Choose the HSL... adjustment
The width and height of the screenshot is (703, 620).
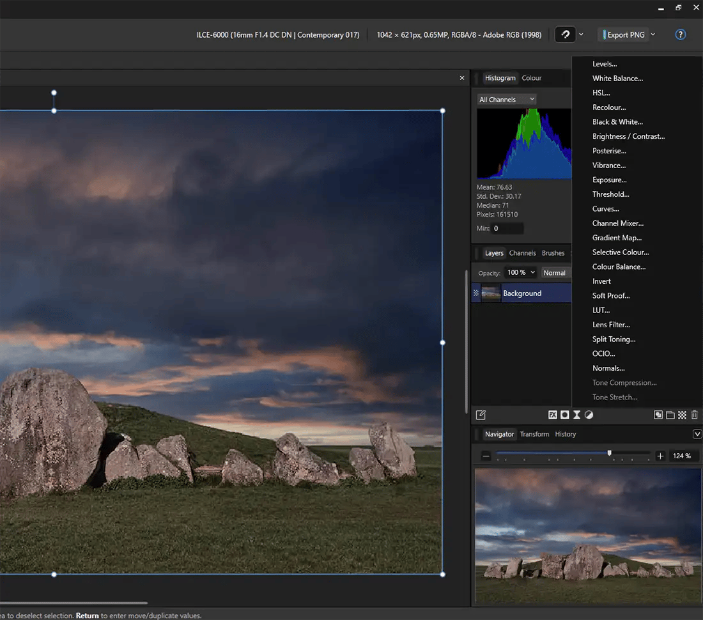[601, 93]
